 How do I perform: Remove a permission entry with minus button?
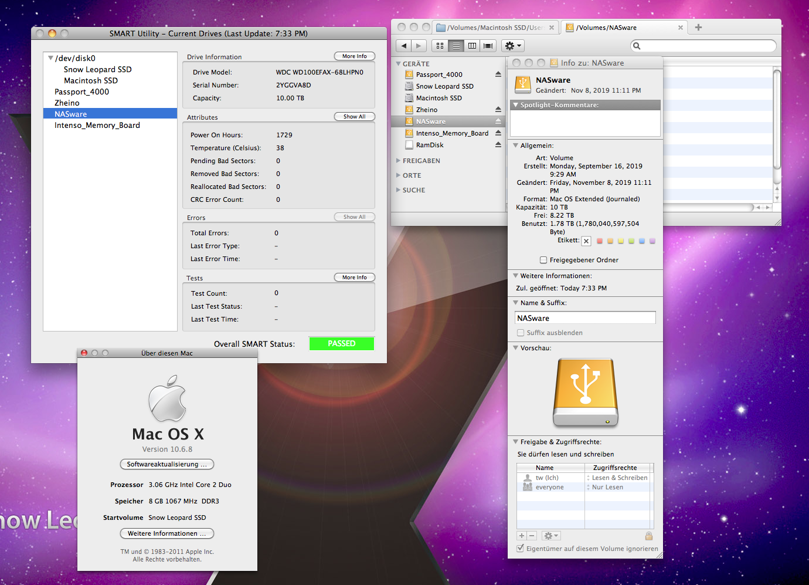click(532, 536)
